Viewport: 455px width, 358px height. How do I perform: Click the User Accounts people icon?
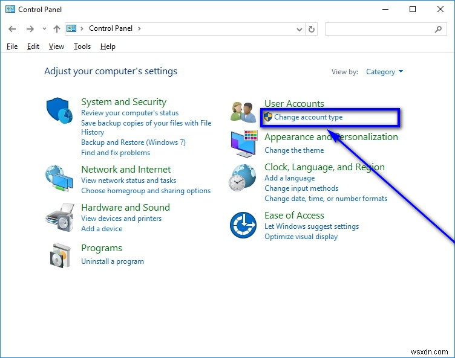point(243,112)
